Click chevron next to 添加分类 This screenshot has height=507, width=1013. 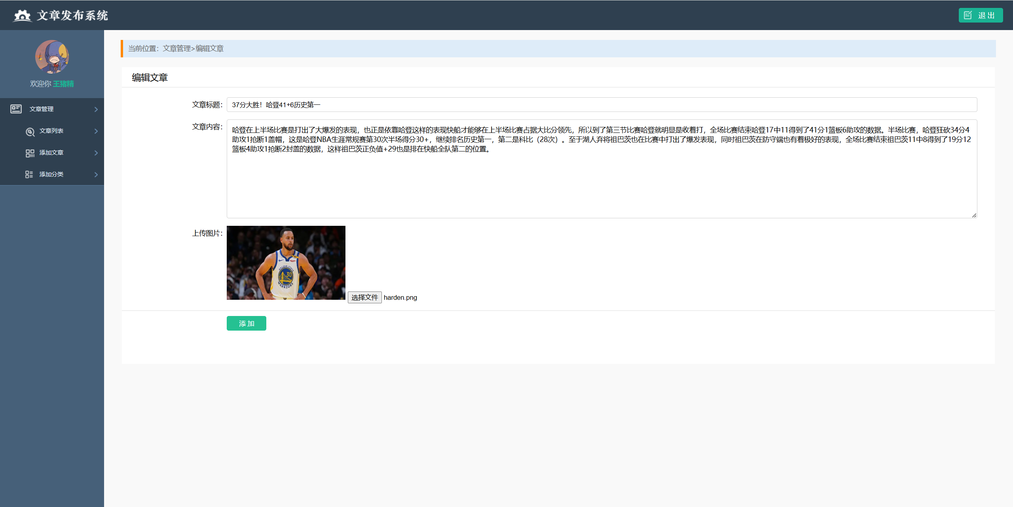pyautogui.click(x=96, y=174)
